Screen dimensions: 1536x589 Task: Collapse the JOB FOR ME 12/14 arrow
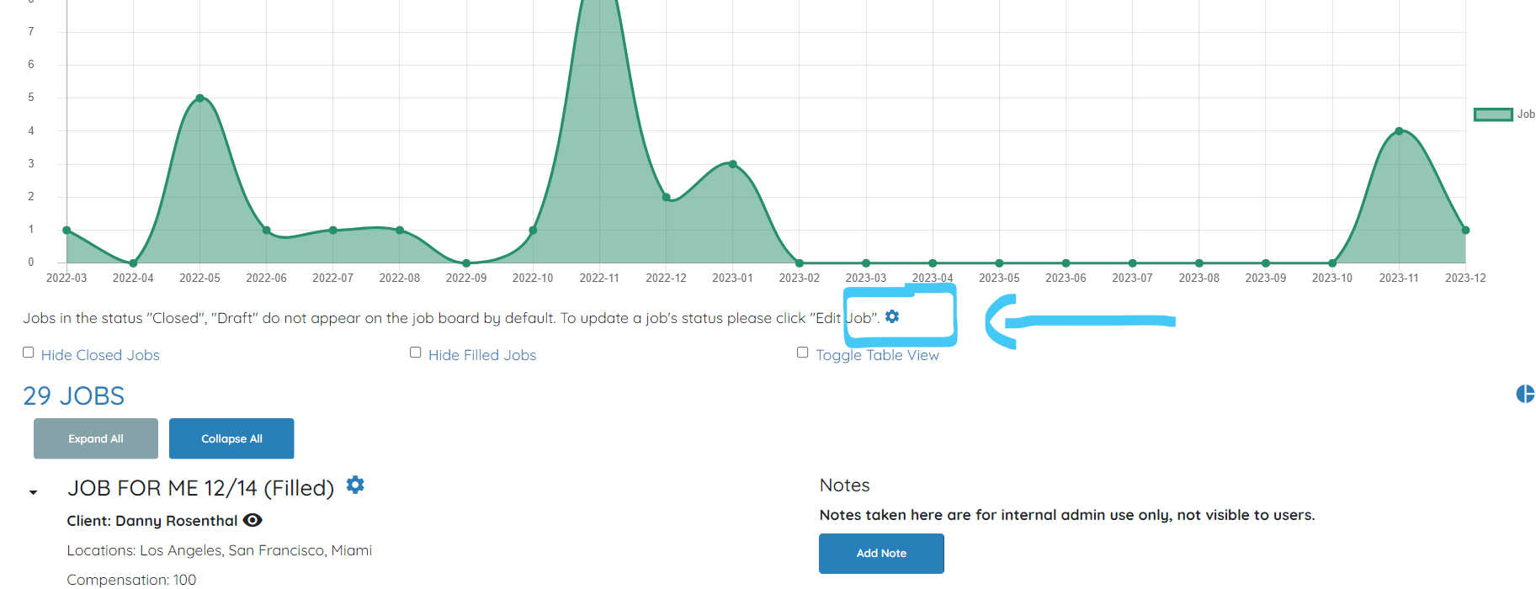pos(34,492)
